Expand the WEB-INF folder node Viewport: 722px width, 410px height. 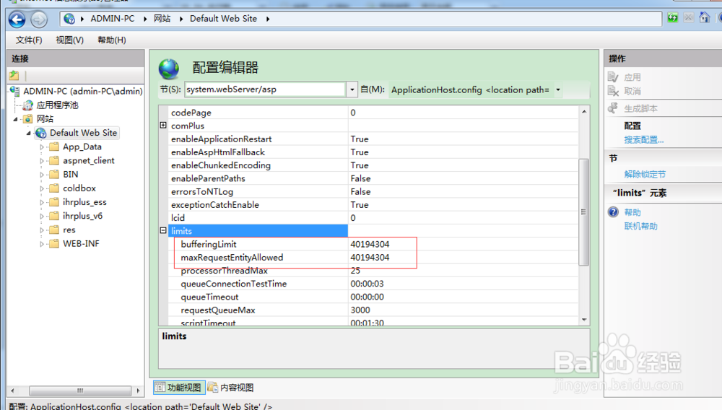click(x=42, y=243)
